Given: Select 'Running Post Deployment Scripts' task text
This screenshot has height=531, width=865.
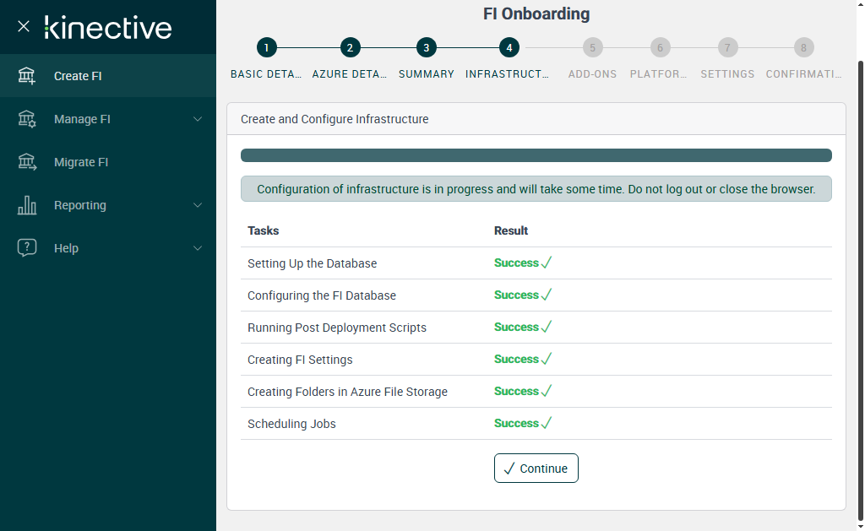Looking at the screenshot, I should [x=337, y=328].
